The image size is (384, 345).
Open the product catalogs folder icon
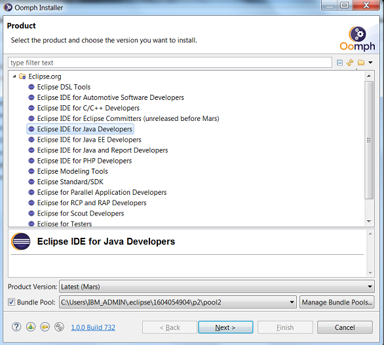click(360, 63)
